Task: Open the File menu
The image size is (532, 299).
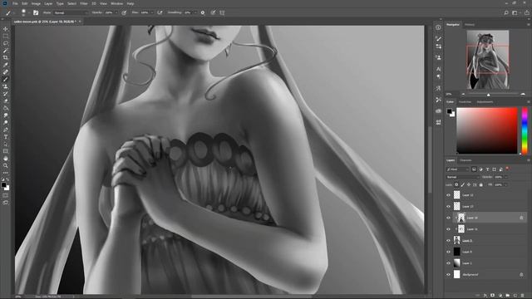Action: tap(15, 3)
